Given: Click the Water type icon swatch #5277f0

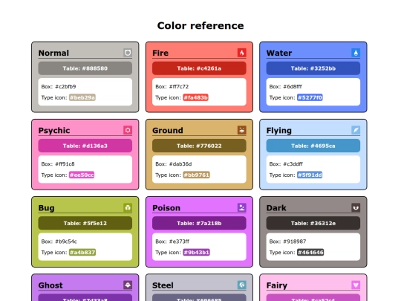Looking at the screenshot, I should pyautogui.click(x=310, y=97).
